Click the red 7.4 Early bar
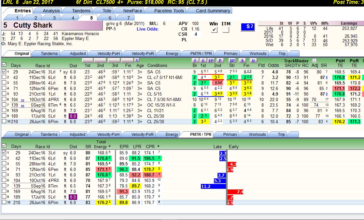This screenshot has width=364, height=220. coord(235,192)
